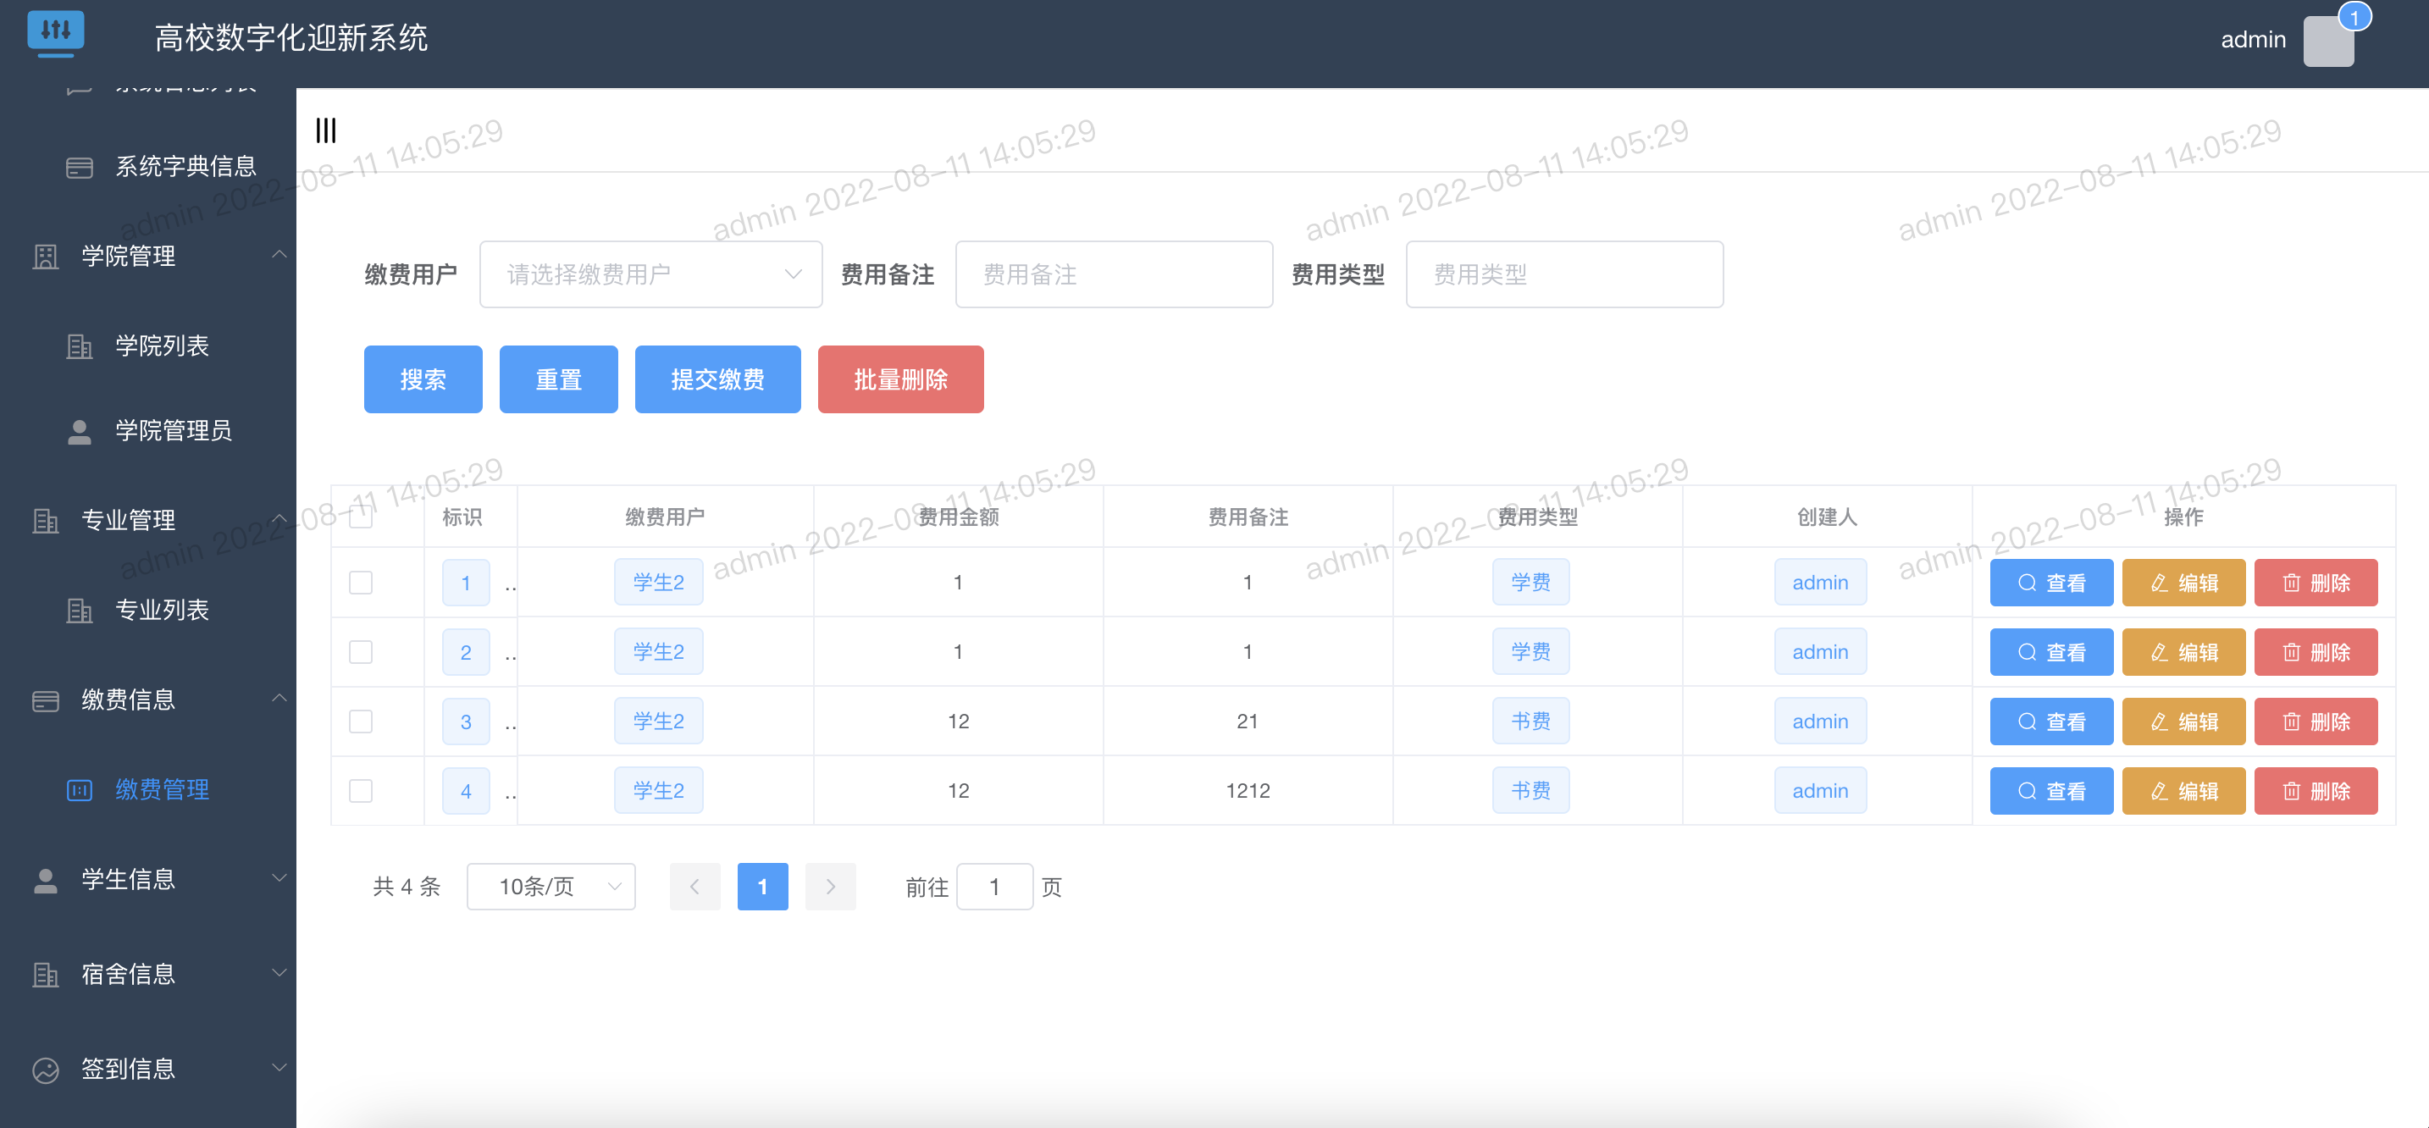Check the checkbox on row with 标识 1

click(x=360, y=582)
